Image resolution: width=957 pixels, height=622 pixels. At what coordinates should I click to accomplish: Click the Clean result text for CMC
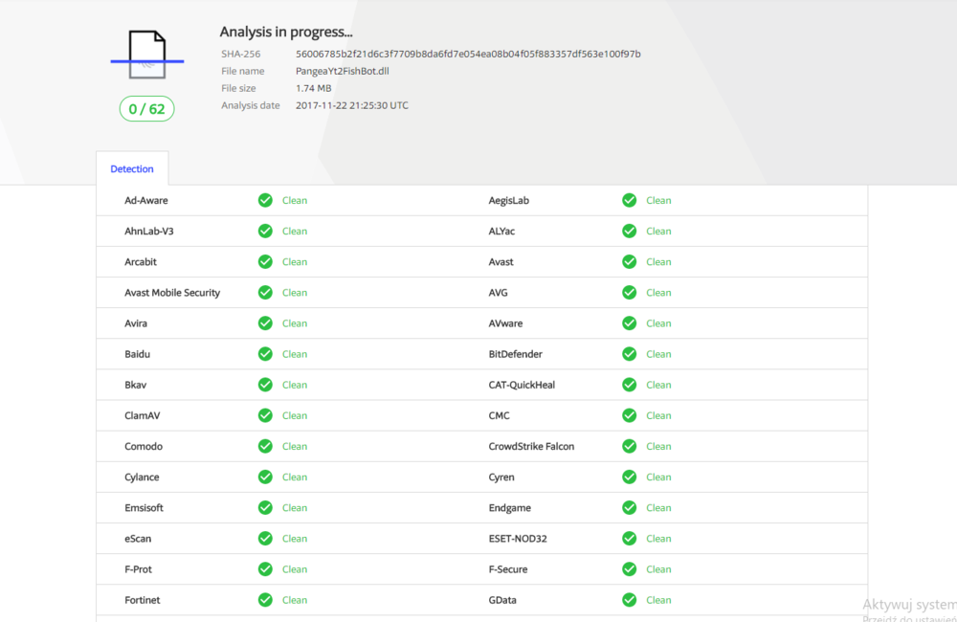tap(658, 415)
